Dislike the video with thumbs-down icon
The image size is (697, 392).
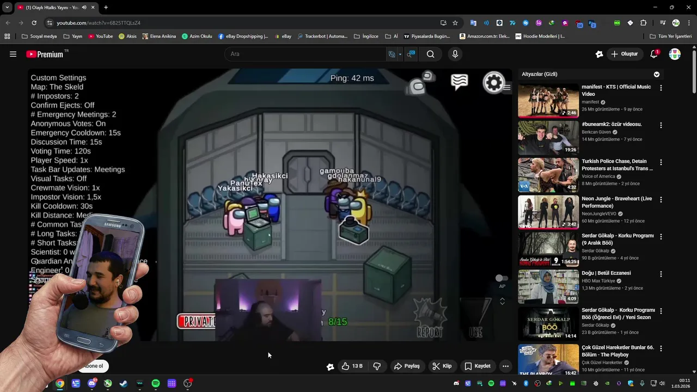377,366
